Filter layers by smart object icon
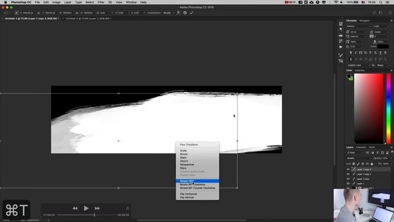 click(387, 152)
